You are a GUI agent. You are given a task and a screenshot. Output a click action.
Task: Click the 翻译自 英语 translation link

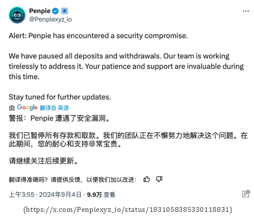click(54, 108)
